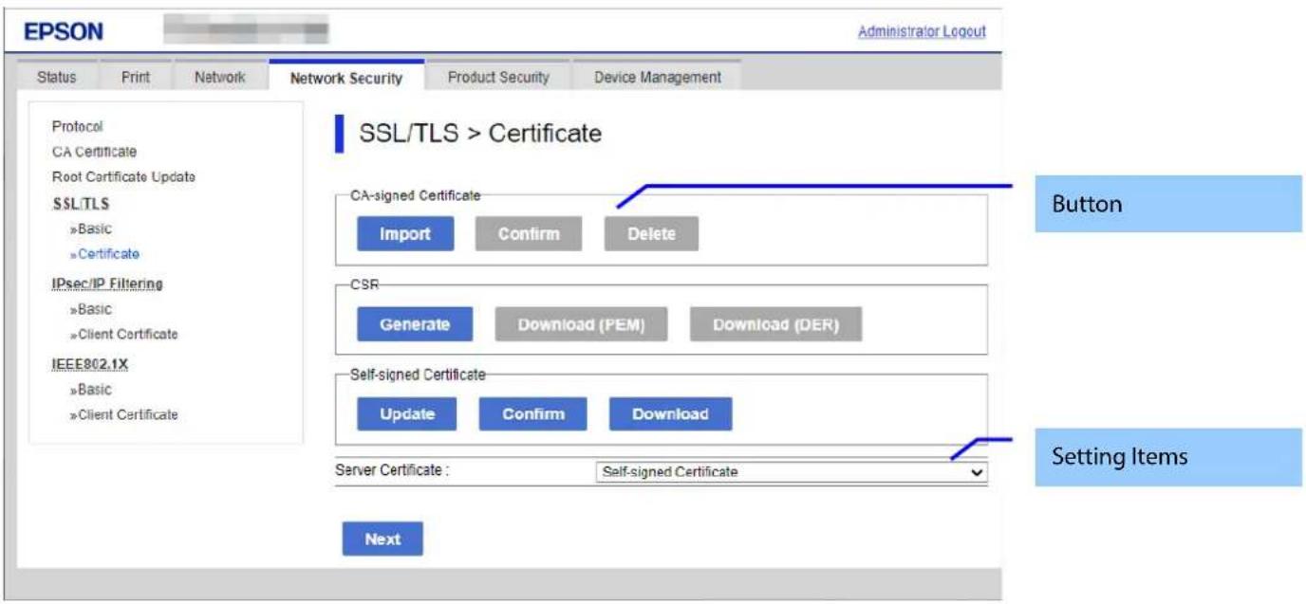Import a CA-signed certificate
The height and width of the screenshot is (604, 1306).
pos(405,234)
